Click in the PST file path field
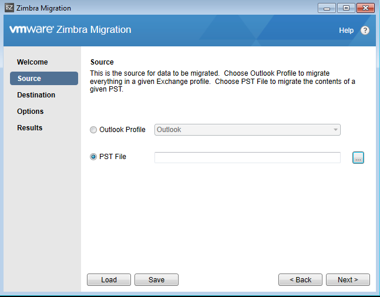Screen dimensions: 380x297 point(247,157)
